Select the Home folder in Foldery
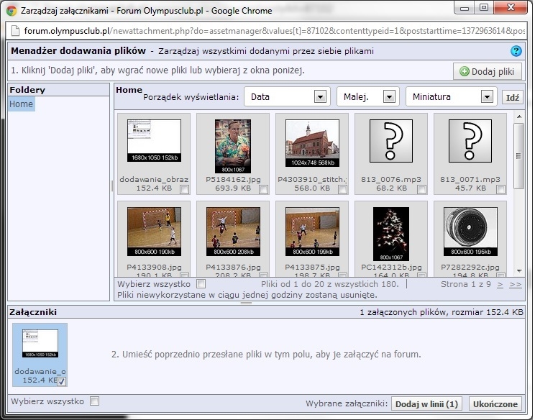 (22, 104)
